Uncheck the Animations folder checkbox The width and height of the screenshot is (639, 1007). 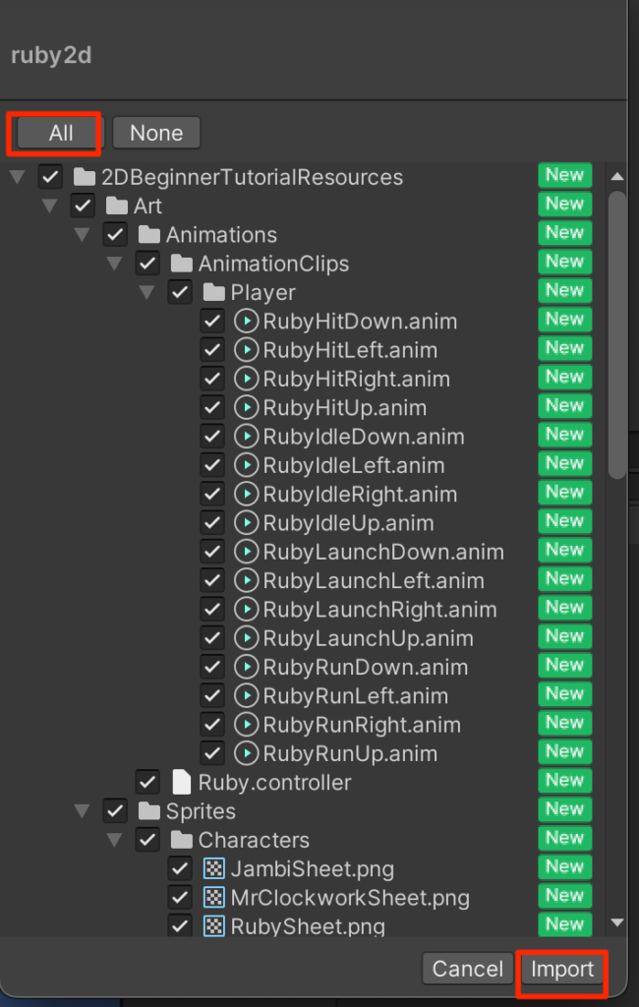point(115,234)
